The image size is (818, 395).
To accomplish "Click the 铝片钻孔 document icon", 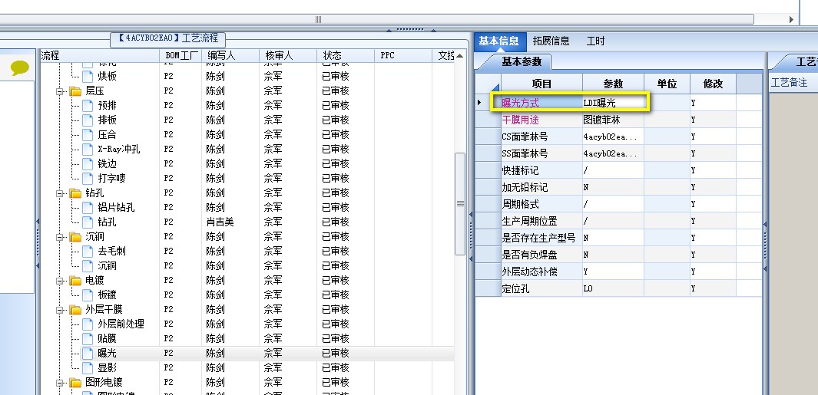I will (88, 207).
